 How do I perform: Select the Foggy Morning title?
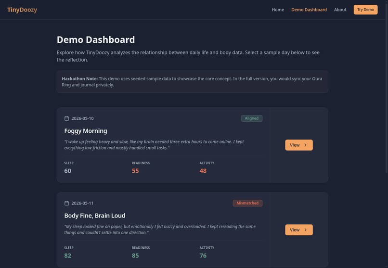(86, 131)
